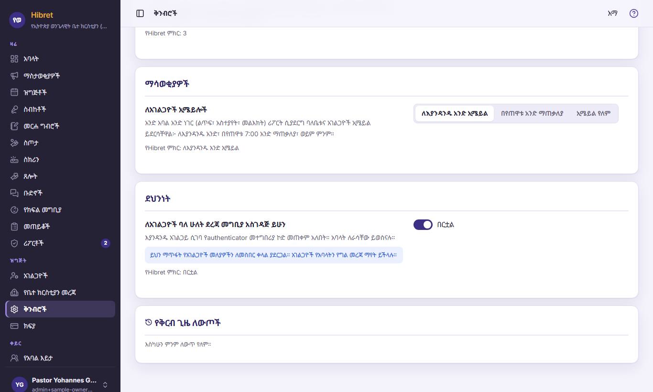Click የHibret ምክር: ለእያንዳንዱ አንድ ኢሜይል text
The image size is (653, 392).
coord(192,148)
